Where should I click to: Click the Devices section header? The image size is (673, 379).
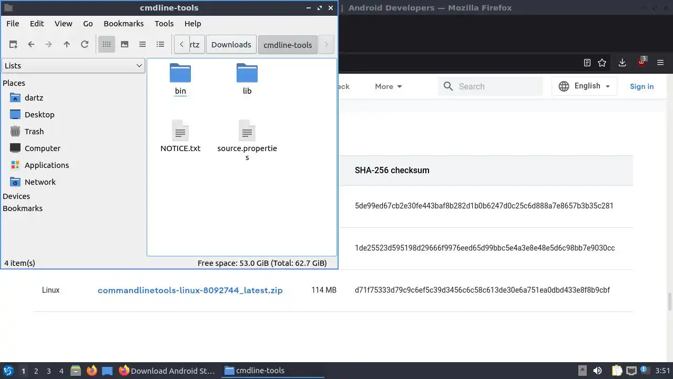(16, 196)
